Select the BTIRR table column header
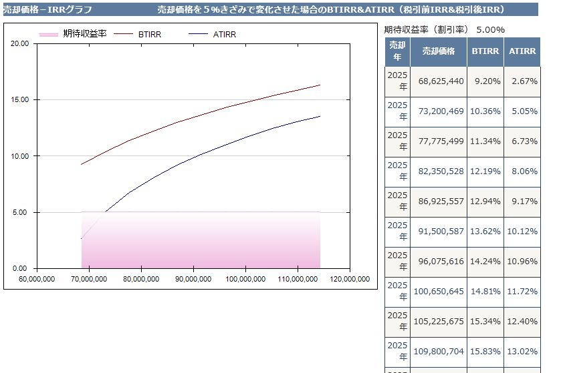 [485, 51]
